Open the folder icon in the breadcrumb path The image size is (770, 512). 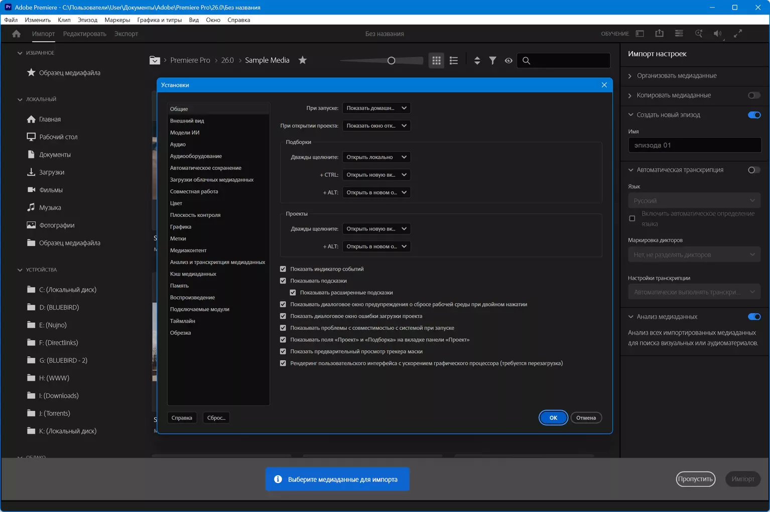click(x=155, y=60)
